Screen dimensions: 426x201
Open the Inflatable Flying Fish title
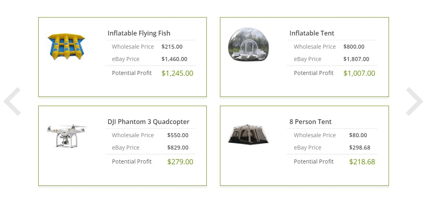[139, 33]
